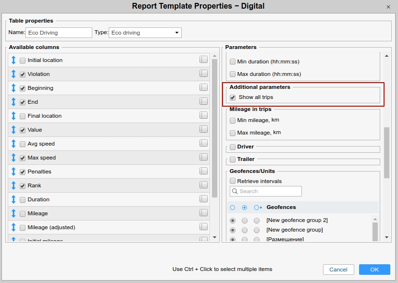Uncheck the Show all trips checkbox
This screenshot has height=283, width=398.
pos(233,98)
